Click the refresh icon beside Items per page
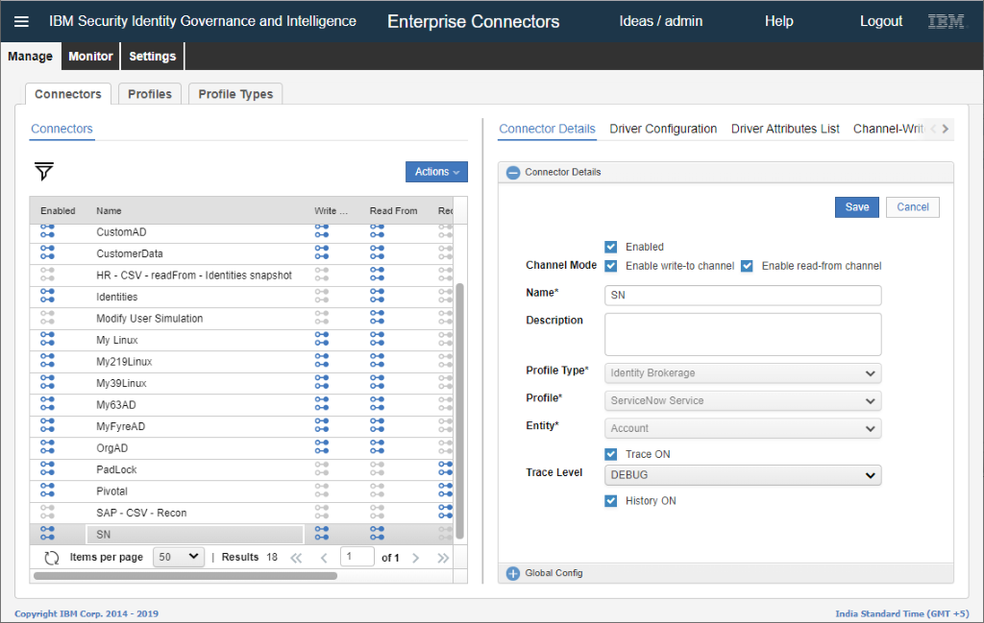Screen dimensions: 984x623 52,557
